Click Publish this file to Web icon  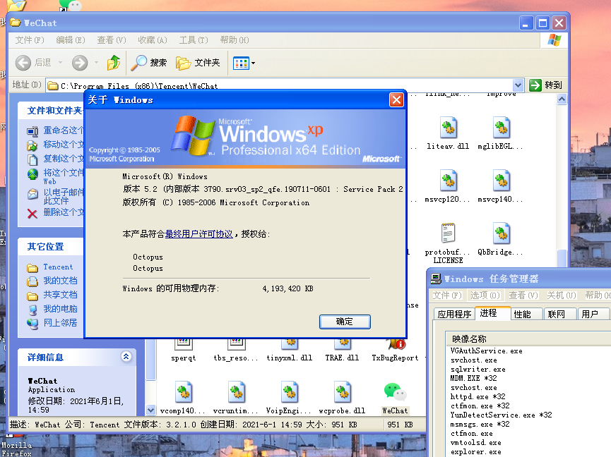pos(32,174)
